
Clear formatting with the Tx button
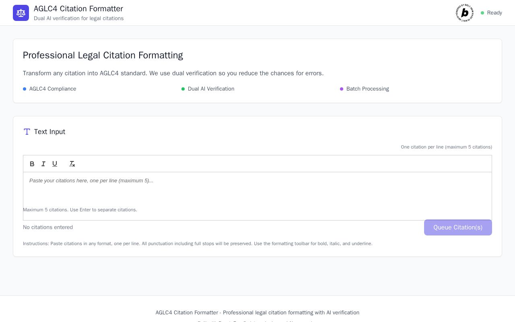pyautogui.click(x=72, y=164)
